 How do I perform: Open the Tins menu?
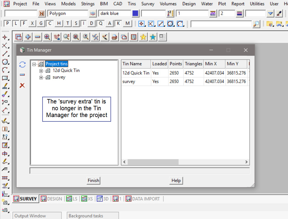tap(132, 4)
